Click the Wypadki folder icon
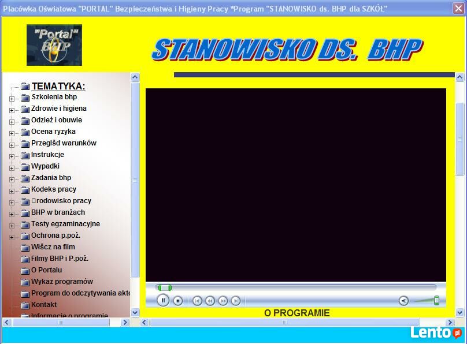The height and width of the screenshot is (344, 467). pos(25,167)
